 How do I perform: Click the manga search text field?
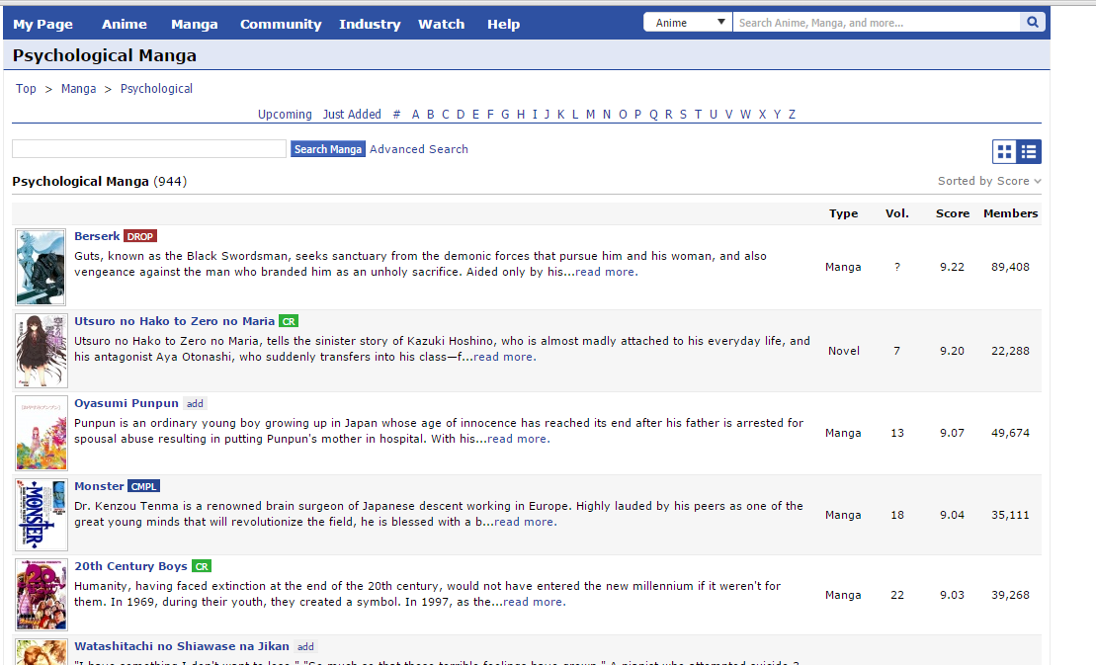point(149,149)
